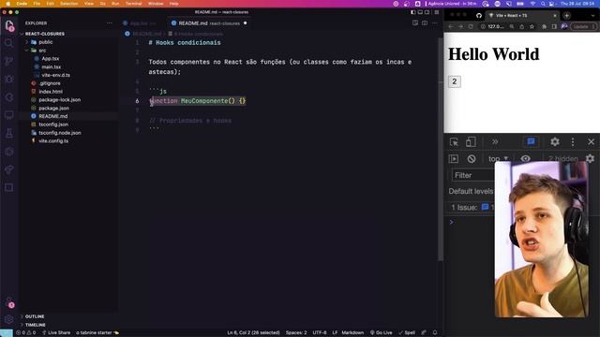Image resolution: width=600 pixels, height=337 pixels.
Task: Open the JavaScript context 'top' dropdown
Action: (498, 158)
